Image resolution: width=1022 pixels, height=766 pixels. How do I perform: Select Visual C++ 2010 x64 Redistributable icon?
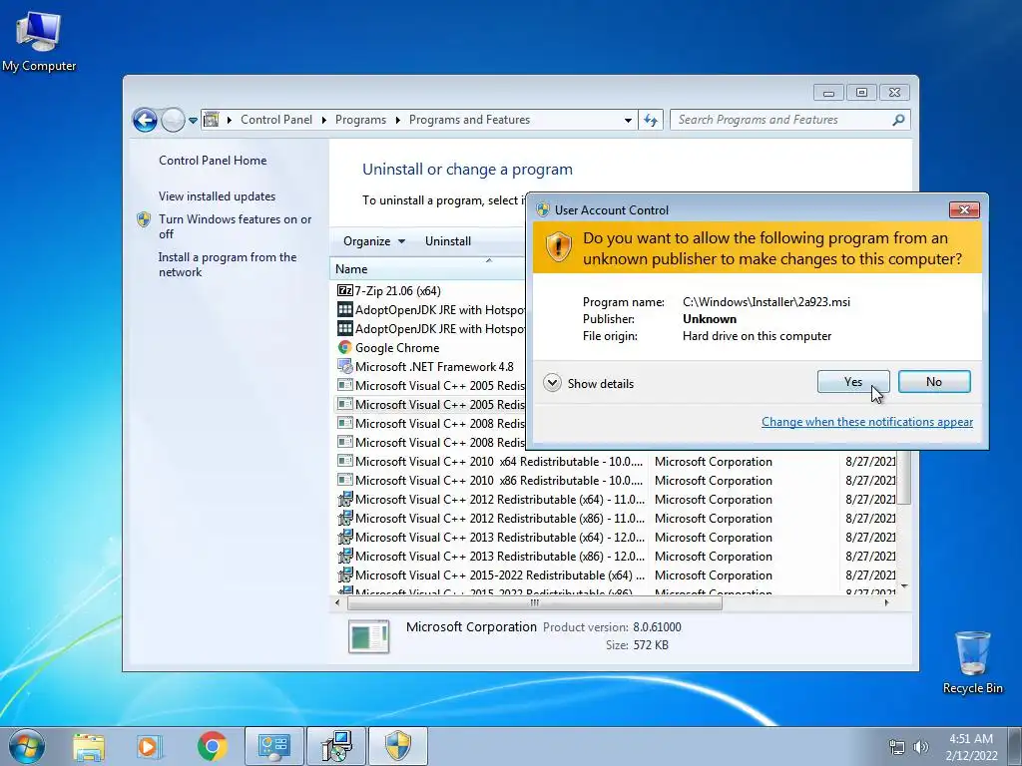tap(344, 461)
